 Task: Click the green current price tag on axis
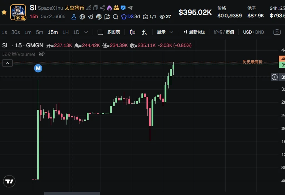[282, 65]
